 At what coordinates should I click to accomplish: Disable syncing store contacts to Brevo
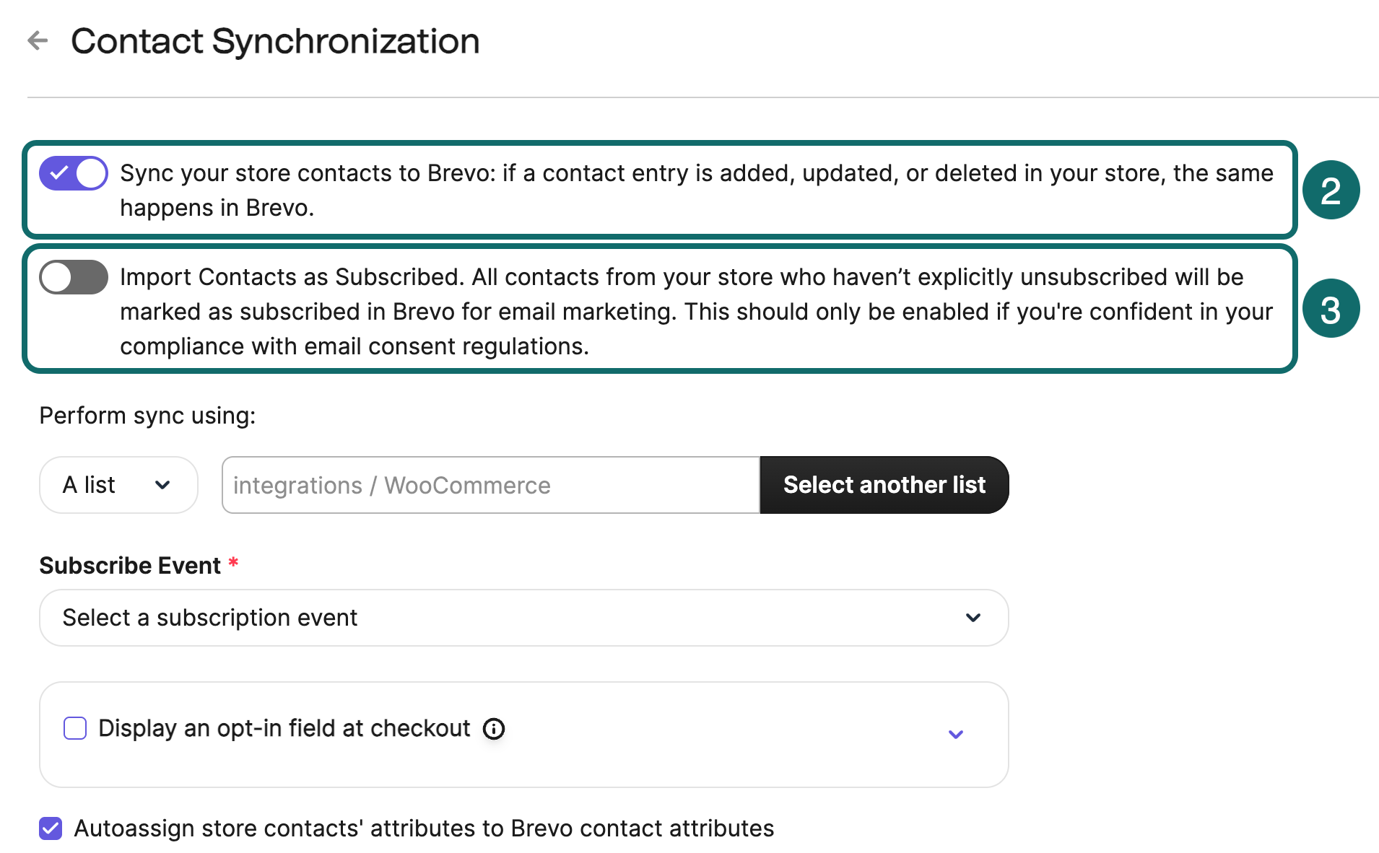[73, 172]
